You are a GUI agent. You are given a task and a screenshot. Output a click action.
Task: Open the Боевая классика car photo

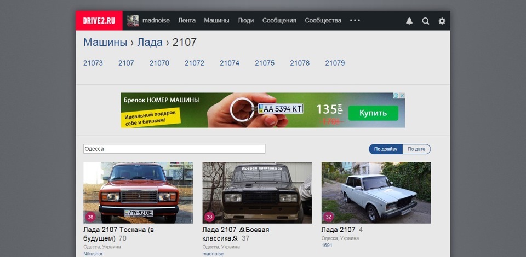pyautogui.click(x=257, y=192)
